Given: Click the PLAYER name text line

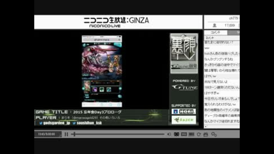Looking at the screenshot, I should coord(78,118).
